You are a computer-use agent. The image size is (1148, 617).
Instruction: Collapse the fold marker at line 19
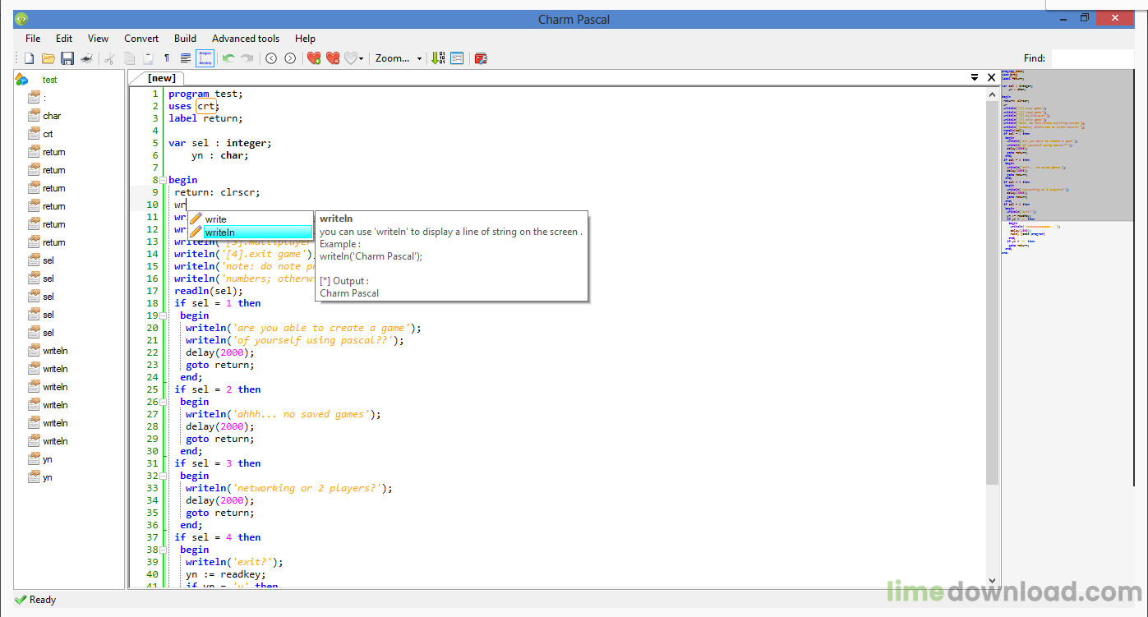pyautogui.click(x=163, y=315)
